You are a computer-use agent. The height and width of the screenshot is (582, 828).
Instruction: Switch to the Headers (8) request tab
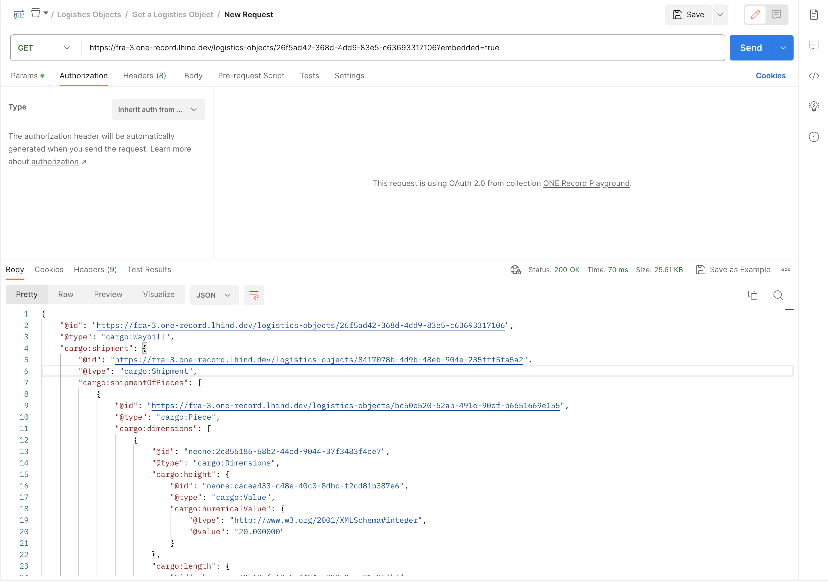click(x=144, y=76)
